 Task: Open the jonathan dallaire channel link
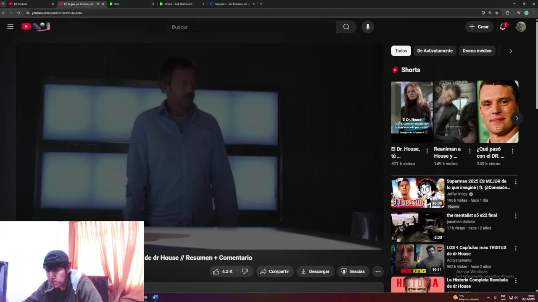point(461,222)
